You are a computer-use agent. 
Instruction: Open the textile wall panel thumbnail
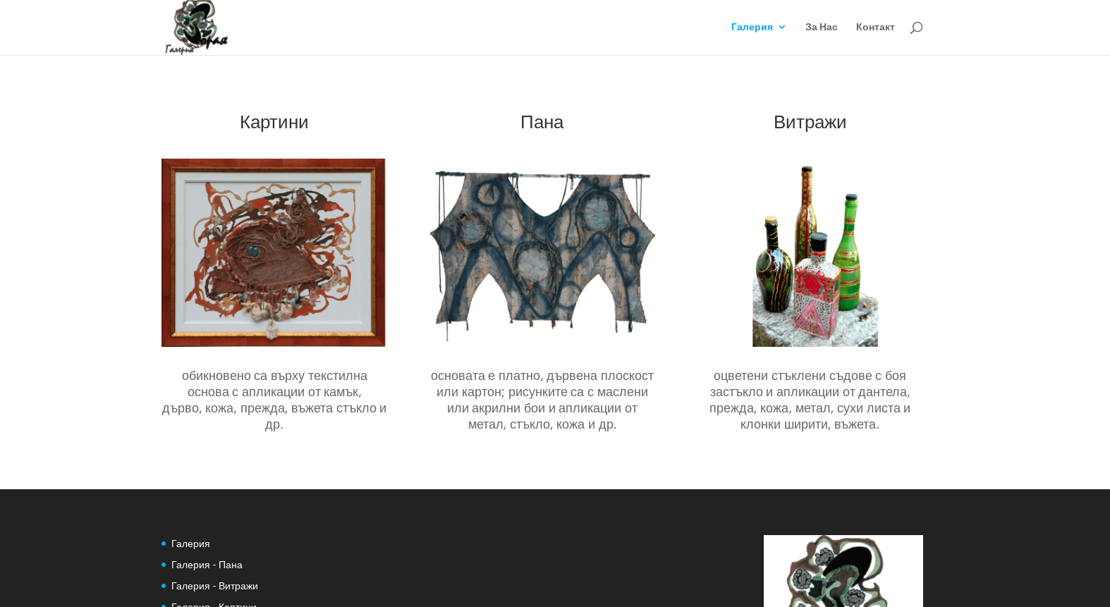[542, 252]
